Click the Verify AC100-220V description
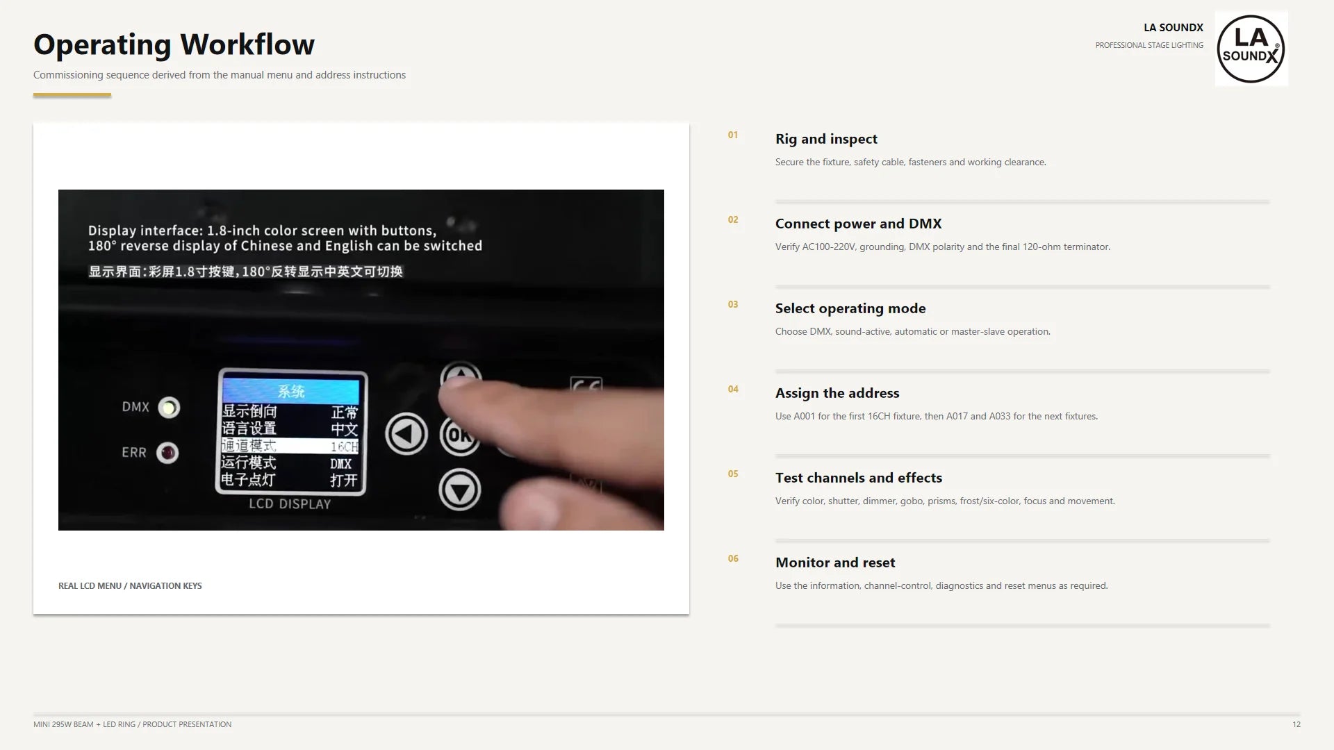Viewport: 1334px width, 750px height. tap(943, 247)
